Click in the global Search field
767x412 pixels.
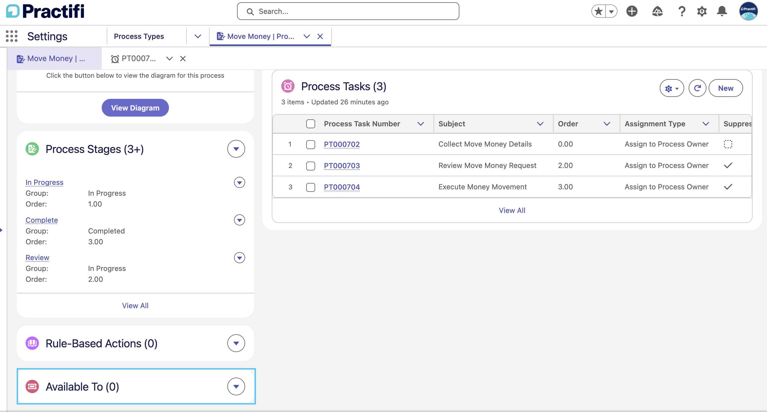[348, 11]
